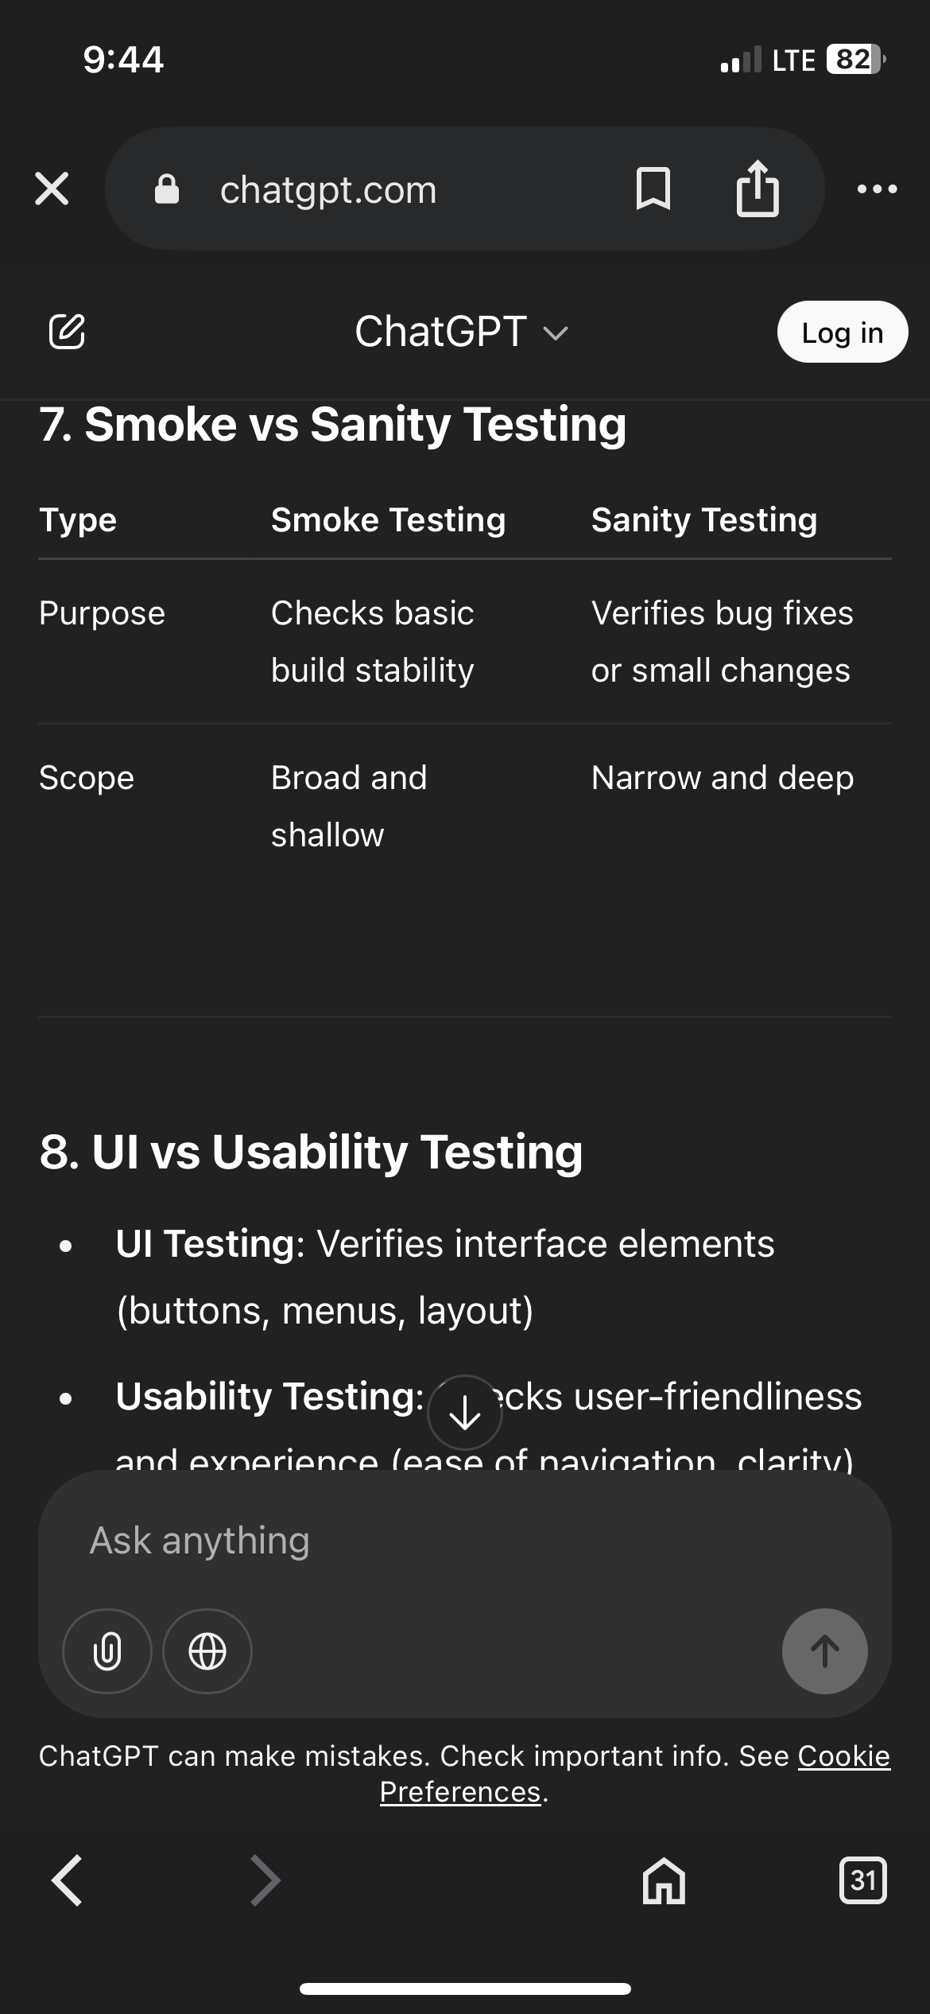Tap the share icon in address bar
The width and height of the screenshot is (930, 2014).
[758, 189]
